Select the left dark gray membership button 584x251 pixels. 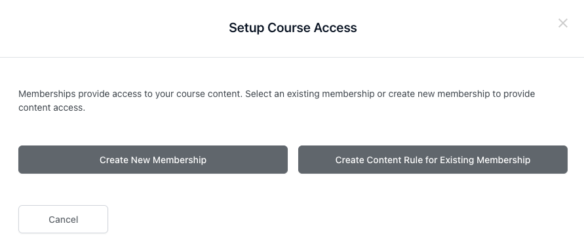tap(153, 159)
